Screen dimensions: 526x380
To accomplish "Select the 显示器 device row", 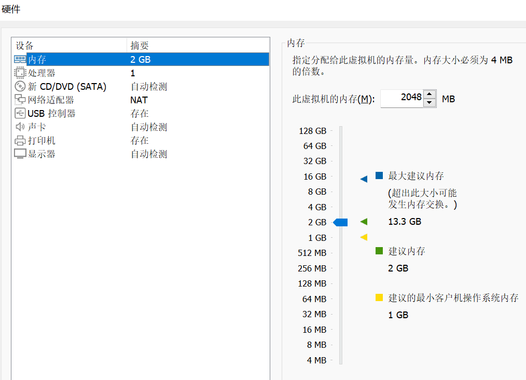I will pyautogui.click(x=141, y=154).
